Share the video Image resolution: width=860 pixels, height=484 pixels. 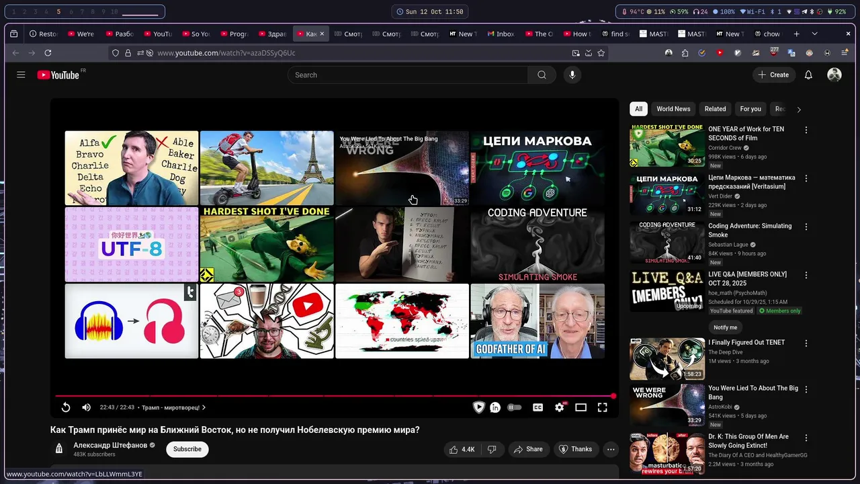pos(527,449)
